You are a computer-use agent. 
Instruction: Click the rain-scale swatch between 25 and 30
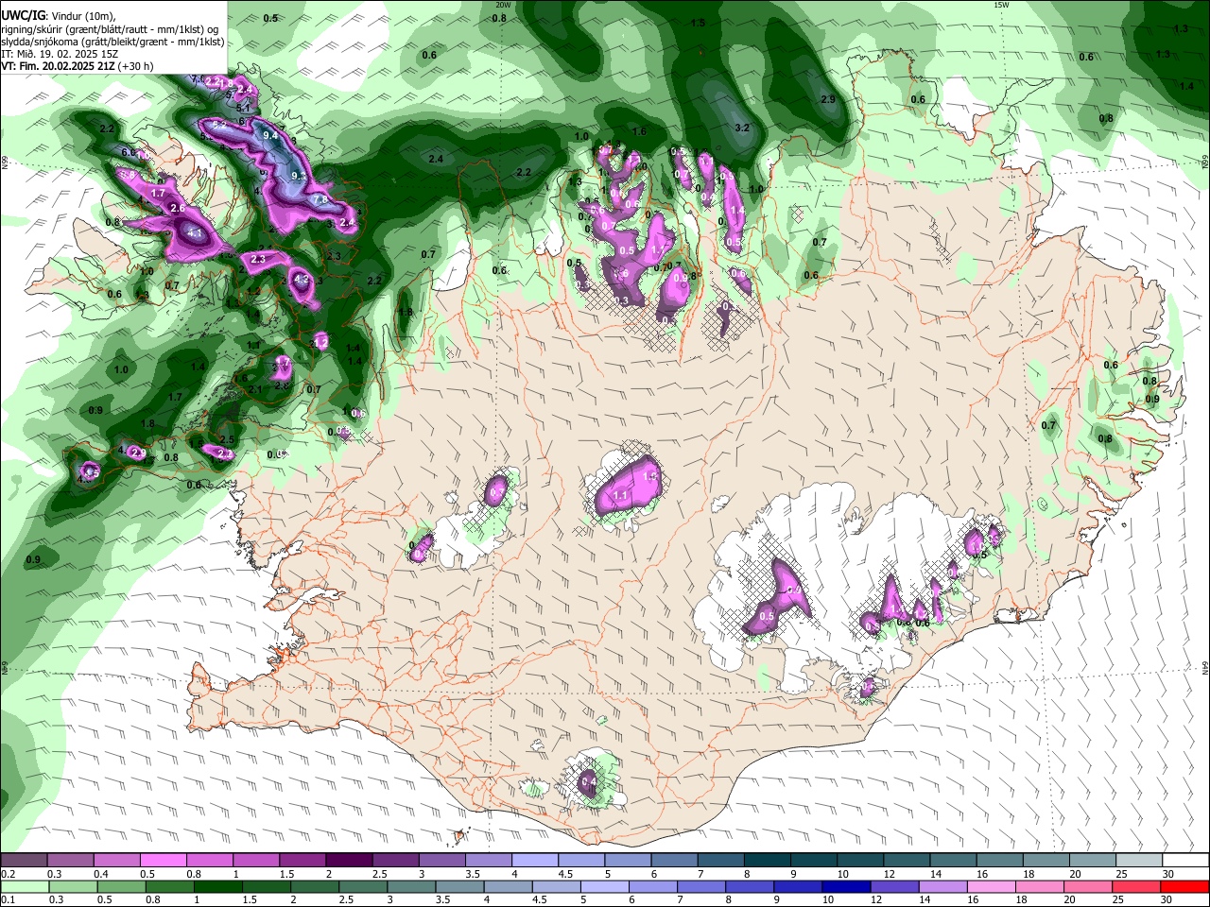click(x=1135, y=886)
